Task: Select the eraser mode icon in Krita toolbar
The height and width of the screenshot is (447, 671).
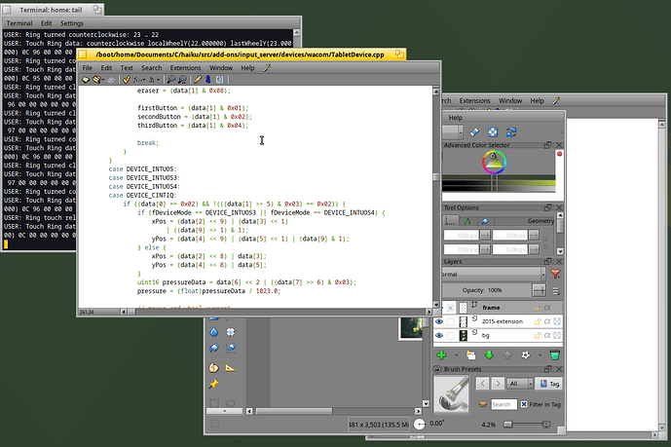Action: [x=473, y=132]
